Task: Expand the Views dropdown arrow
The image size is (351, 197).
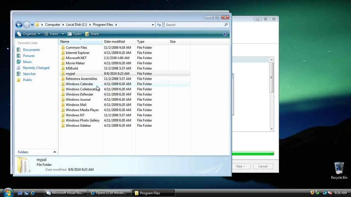Action: [63, 34]
